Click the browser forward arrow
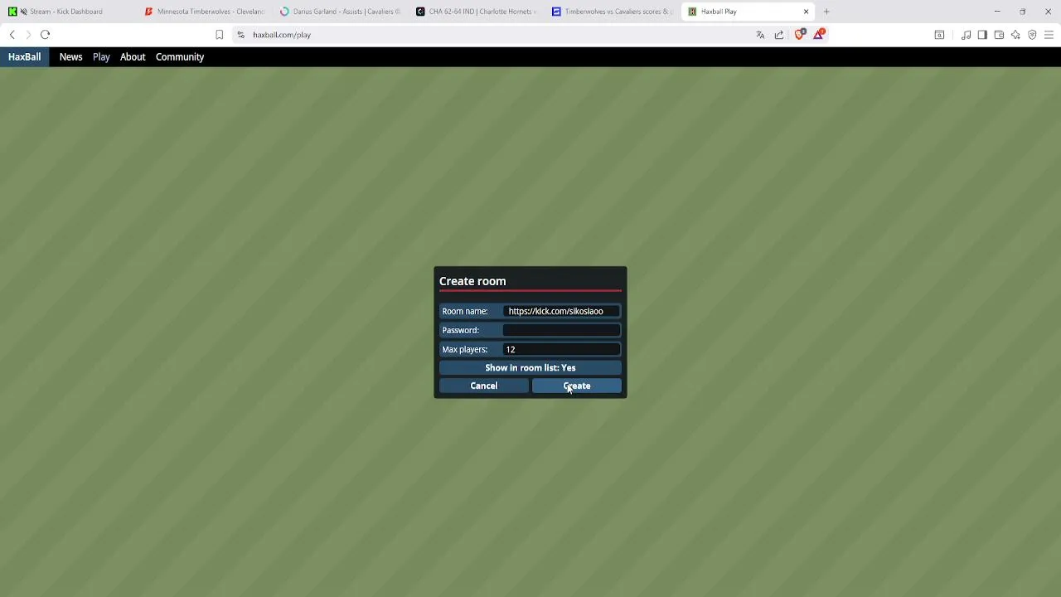This screenshot has height=597, width=1061. [x=28, y=35]
